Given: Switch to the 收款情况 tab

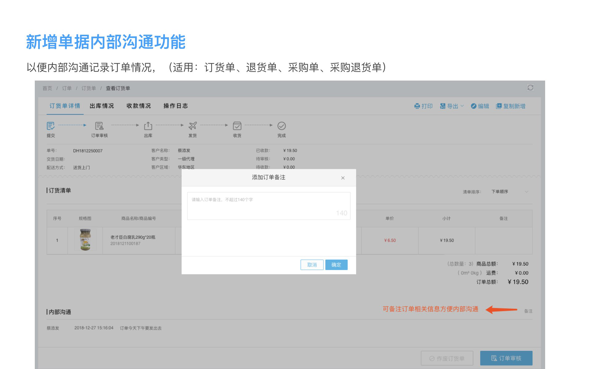Looking at the screenshot, I should 139,106.
